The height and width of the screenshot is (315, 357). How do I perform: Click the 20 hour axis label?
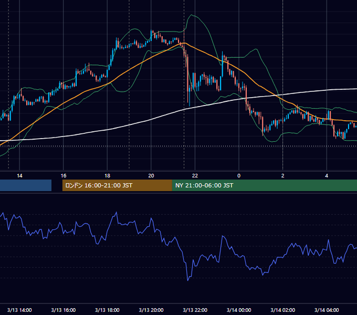(151, 176)
